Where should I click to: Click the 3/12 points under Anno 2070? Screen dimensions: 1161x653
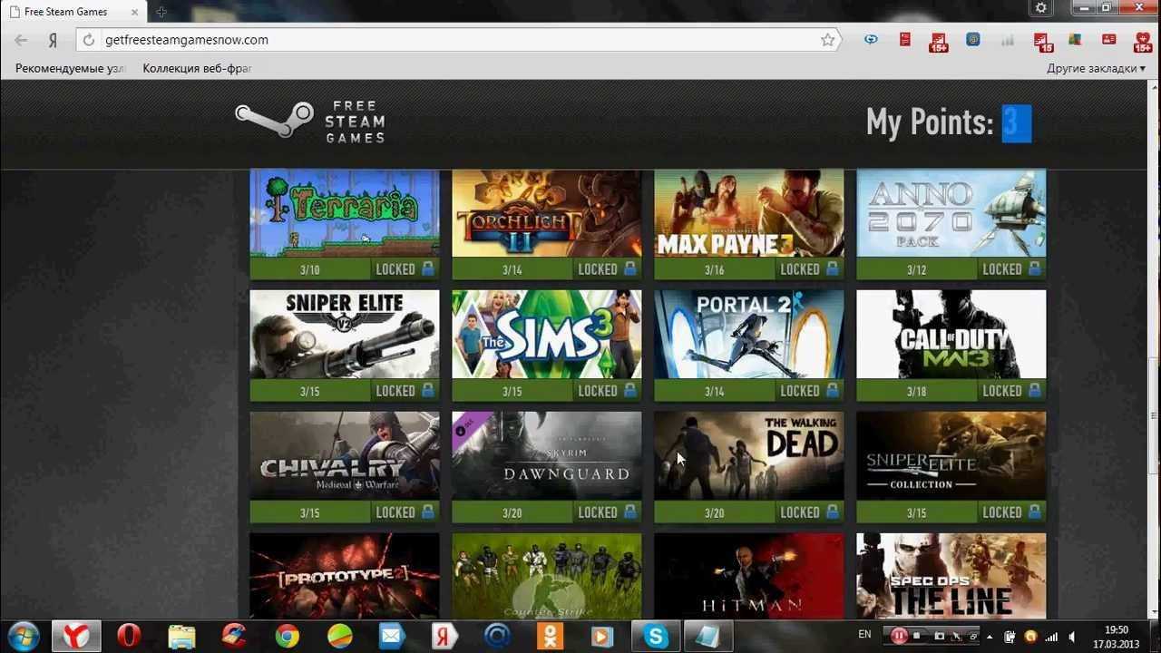917,269
